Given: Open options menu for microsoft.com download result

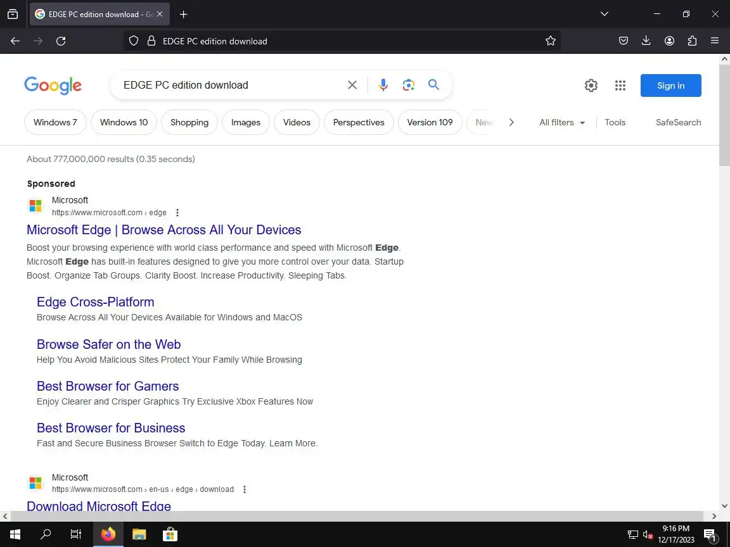Looking at the screenshot, I should 245,489.
